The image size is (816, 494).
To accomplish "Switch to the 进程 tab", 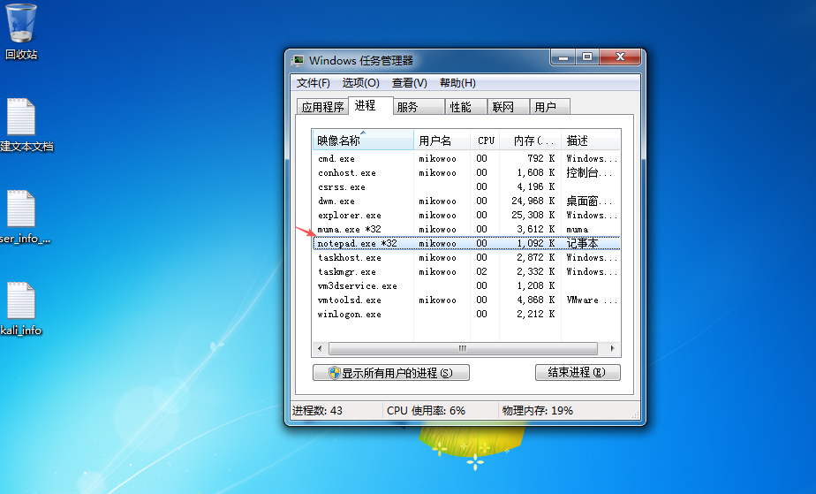I will 370,105.
